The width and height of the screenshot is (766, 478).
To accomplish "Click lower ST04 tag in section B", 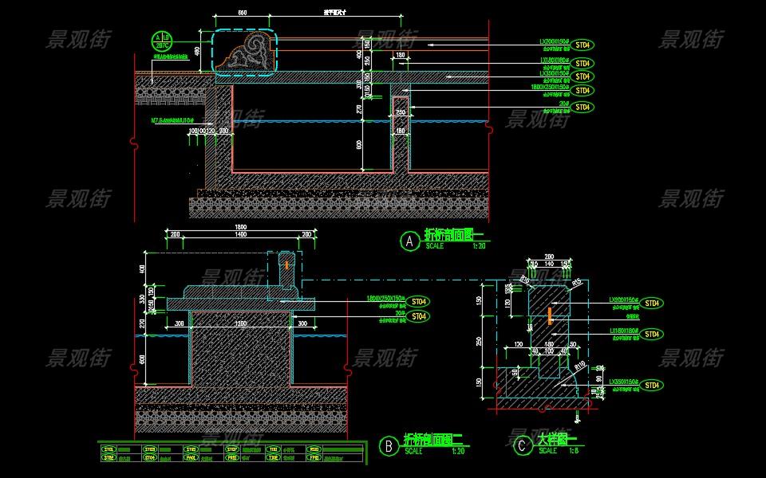I will [420, 316].
